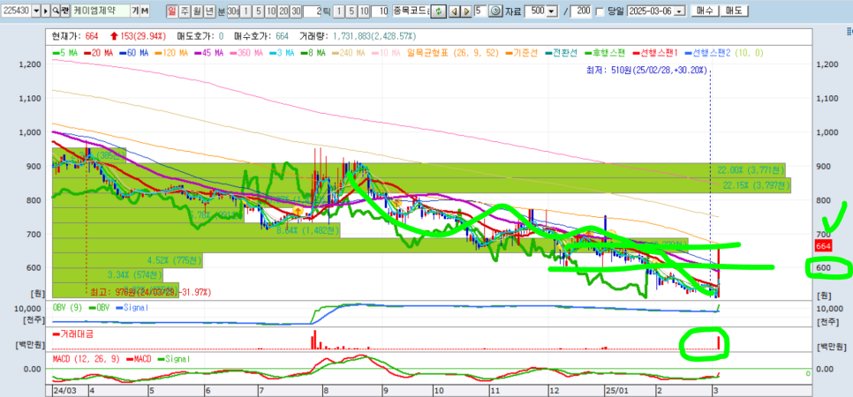Click the 종목코드 field in toolbar
Image resolution: width=853 pixels, height=397 pixels.
pos(411,11)
